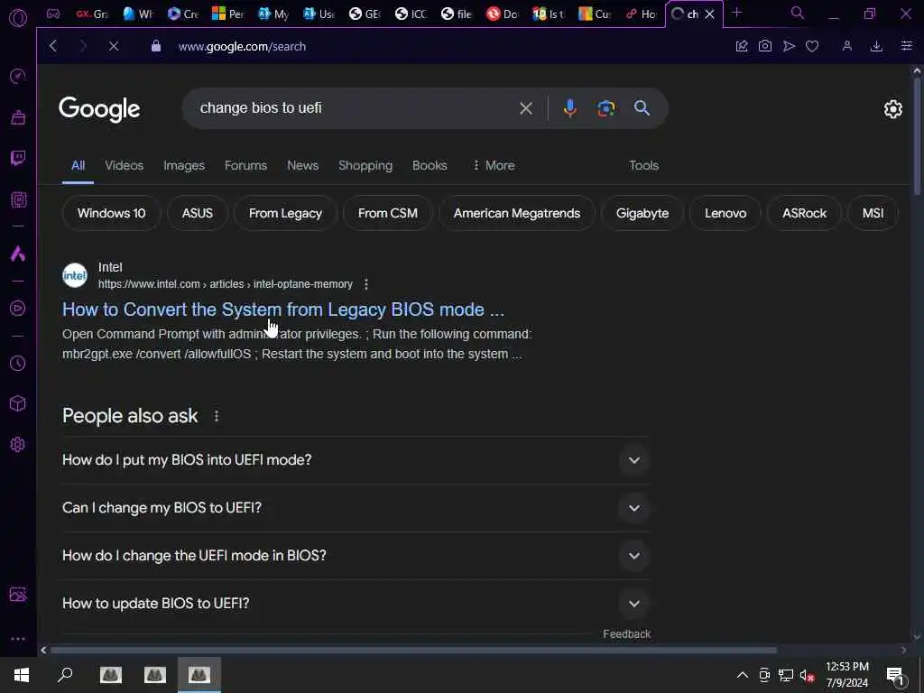Click the address bar URL
Viewport: 924px width, 693px height.
click(242, 47)
